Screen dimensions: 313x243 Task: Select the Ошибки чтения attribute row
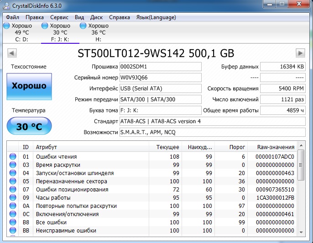152,157
